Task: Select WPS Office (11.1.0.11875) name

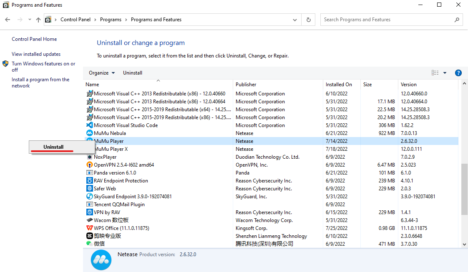Action: 121,228
